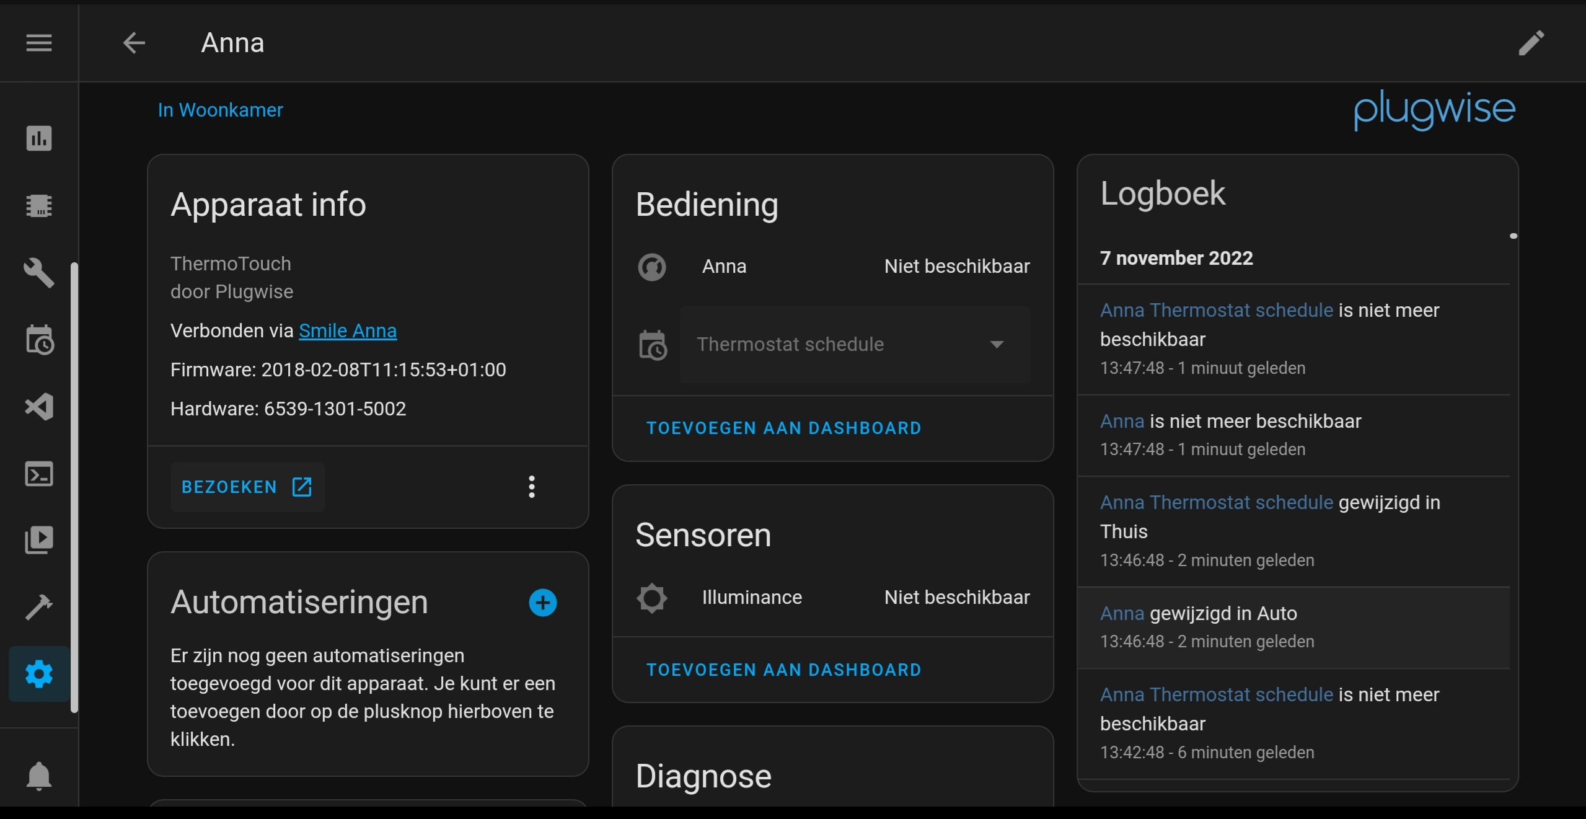Open the Smile Anna link
This screenshot has height=819, width=1586.
(346, 330)
